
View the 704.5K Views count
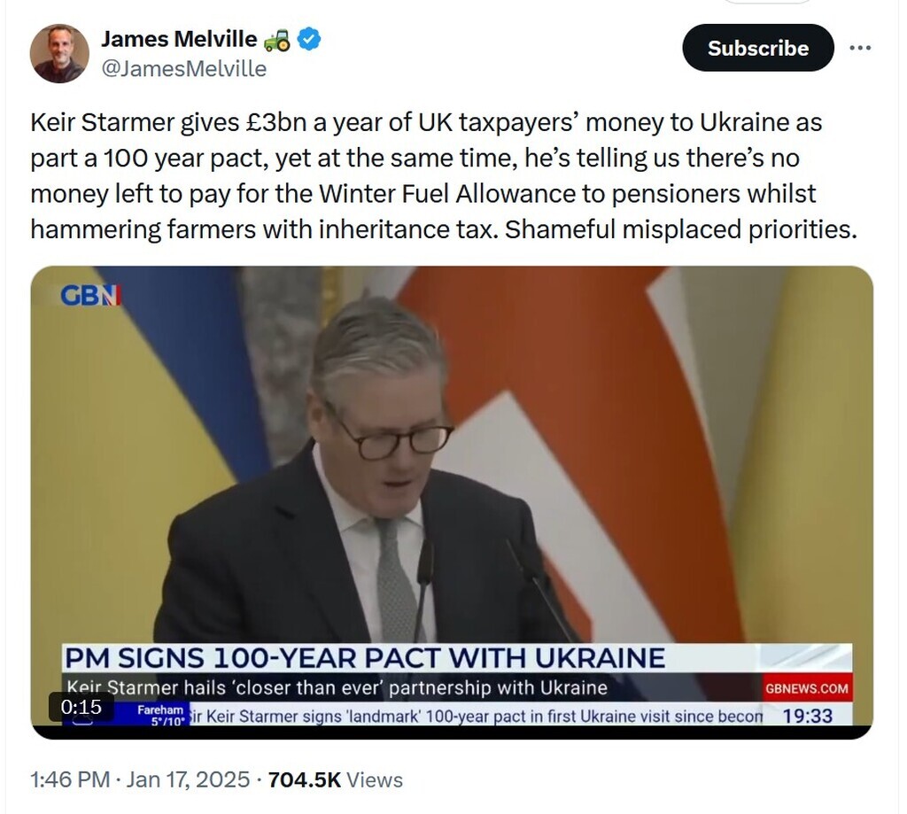(x=335, y=779)
